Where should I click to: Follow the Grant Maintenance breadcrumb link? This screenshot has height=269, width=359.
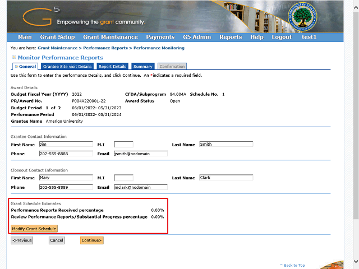pyautogui.click(x=57, y=48)
